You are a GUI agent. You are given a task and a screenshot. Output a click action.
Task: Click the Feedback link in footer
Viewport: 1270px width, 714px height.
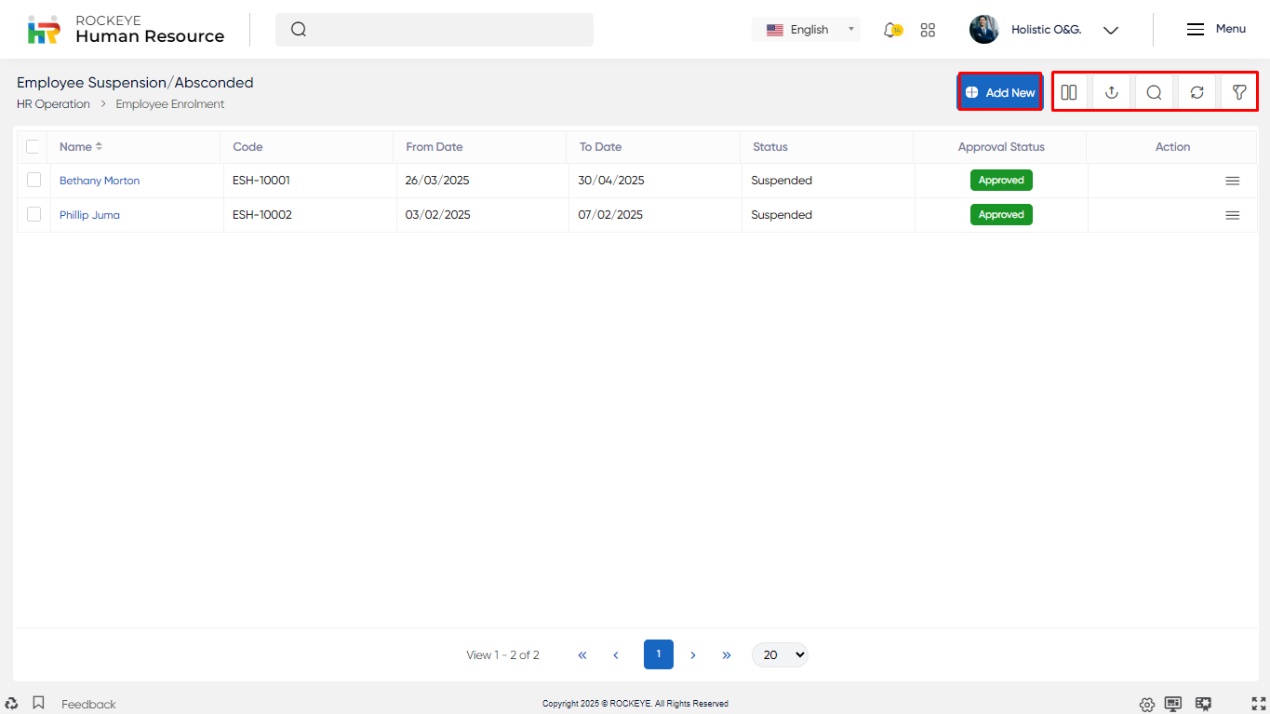[88, 704]
